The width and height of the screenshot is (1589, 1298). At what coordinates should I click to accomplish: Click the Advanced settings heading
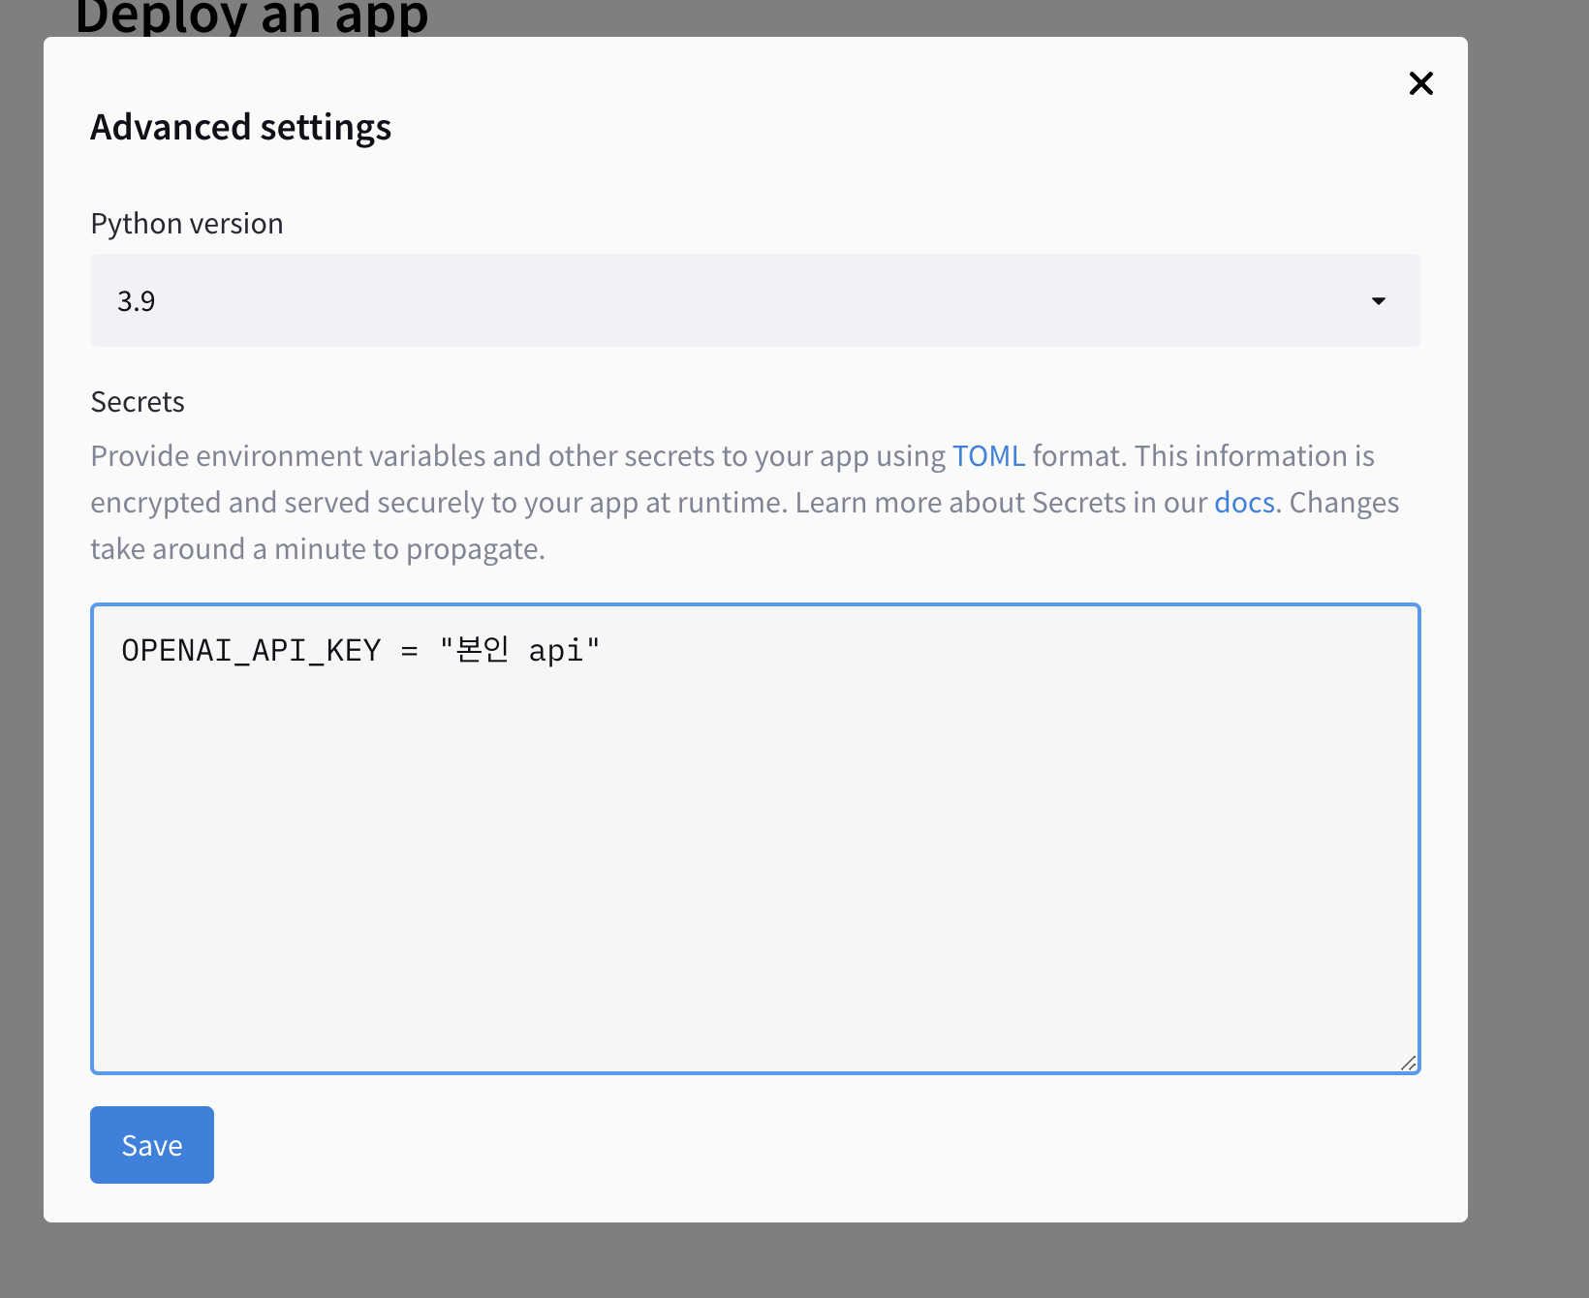[x=241, y=127]
